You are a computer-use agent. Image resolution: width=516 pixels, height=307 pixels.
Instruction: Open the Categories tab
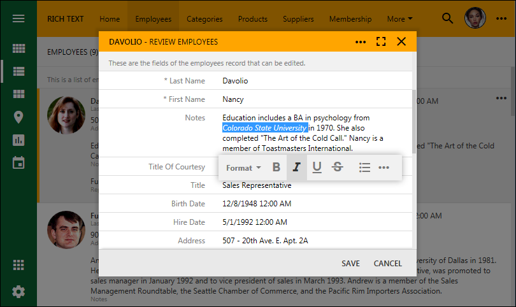click(x=204, y=18)
